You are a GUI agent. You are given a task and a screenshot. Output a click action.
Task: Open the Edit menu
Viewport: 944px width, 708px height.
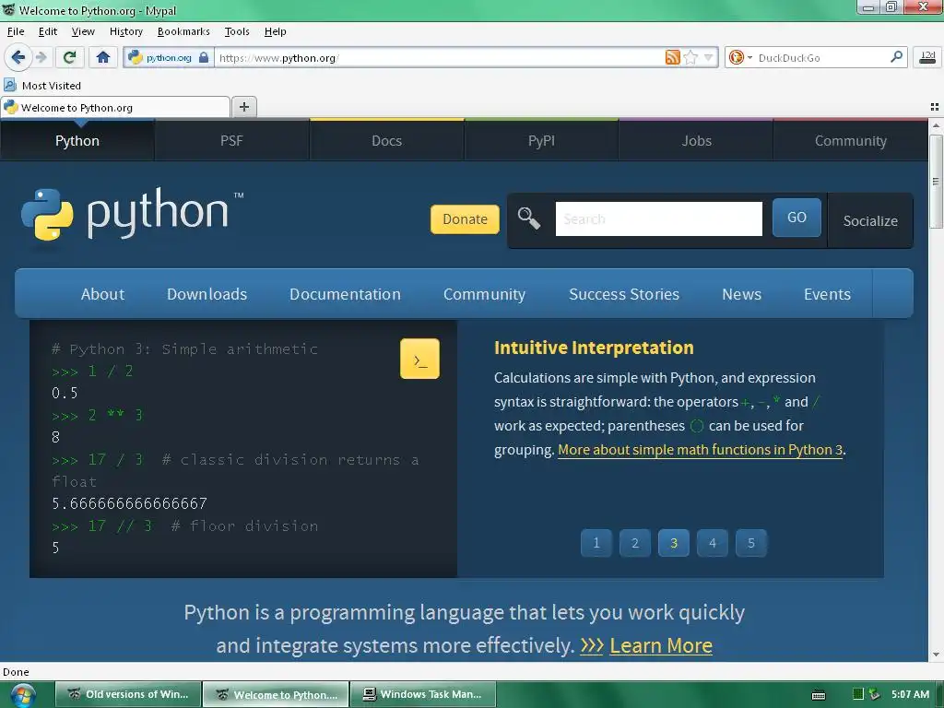[48, 31]
